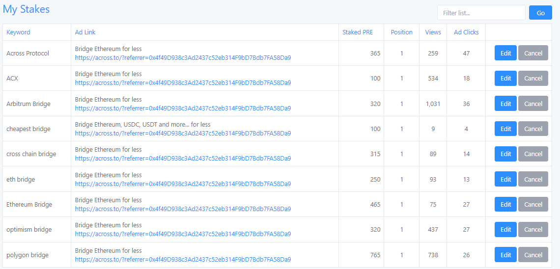
Task: Open the across.to link in Arbitrum Bridge row
Action: point(183,108)
